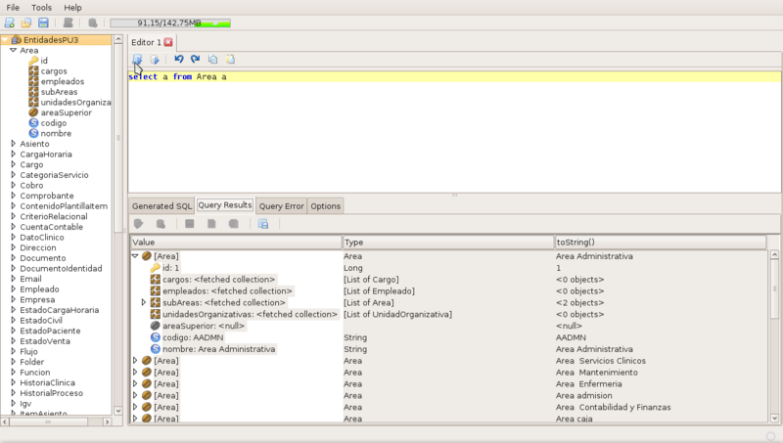Click the Value column header
Screen dimensions: 783x443
(x=236, y=242)
